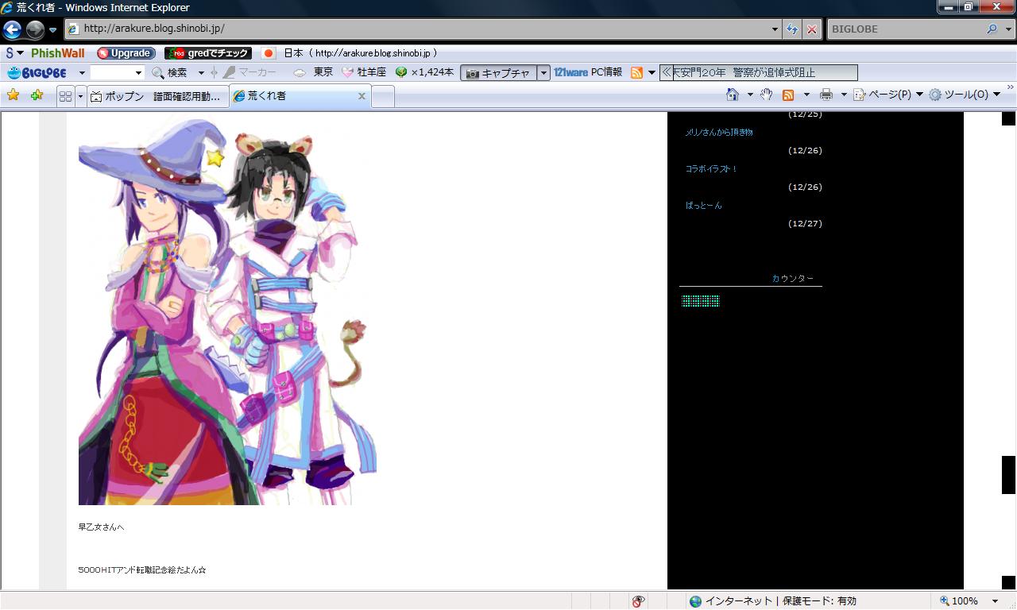Open the search provider dropdown arrow
Image resolution: width=1017 pixels, height=610 pixels.
tap(1007, 29)
